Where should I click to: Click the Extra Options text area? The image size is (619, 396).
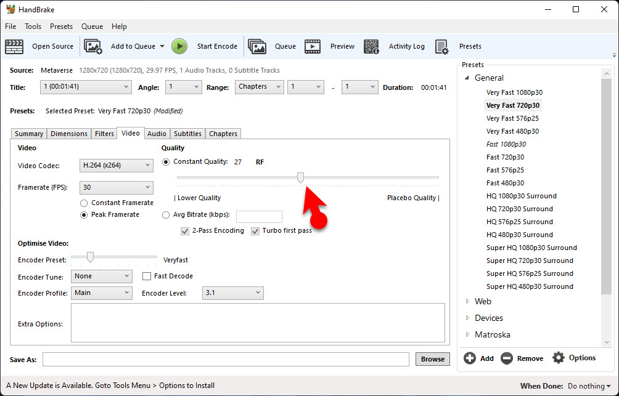258,323
